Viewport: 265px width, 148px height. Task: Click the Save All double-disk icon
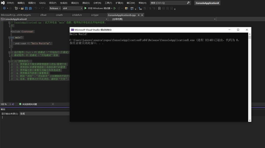(30, 8)
